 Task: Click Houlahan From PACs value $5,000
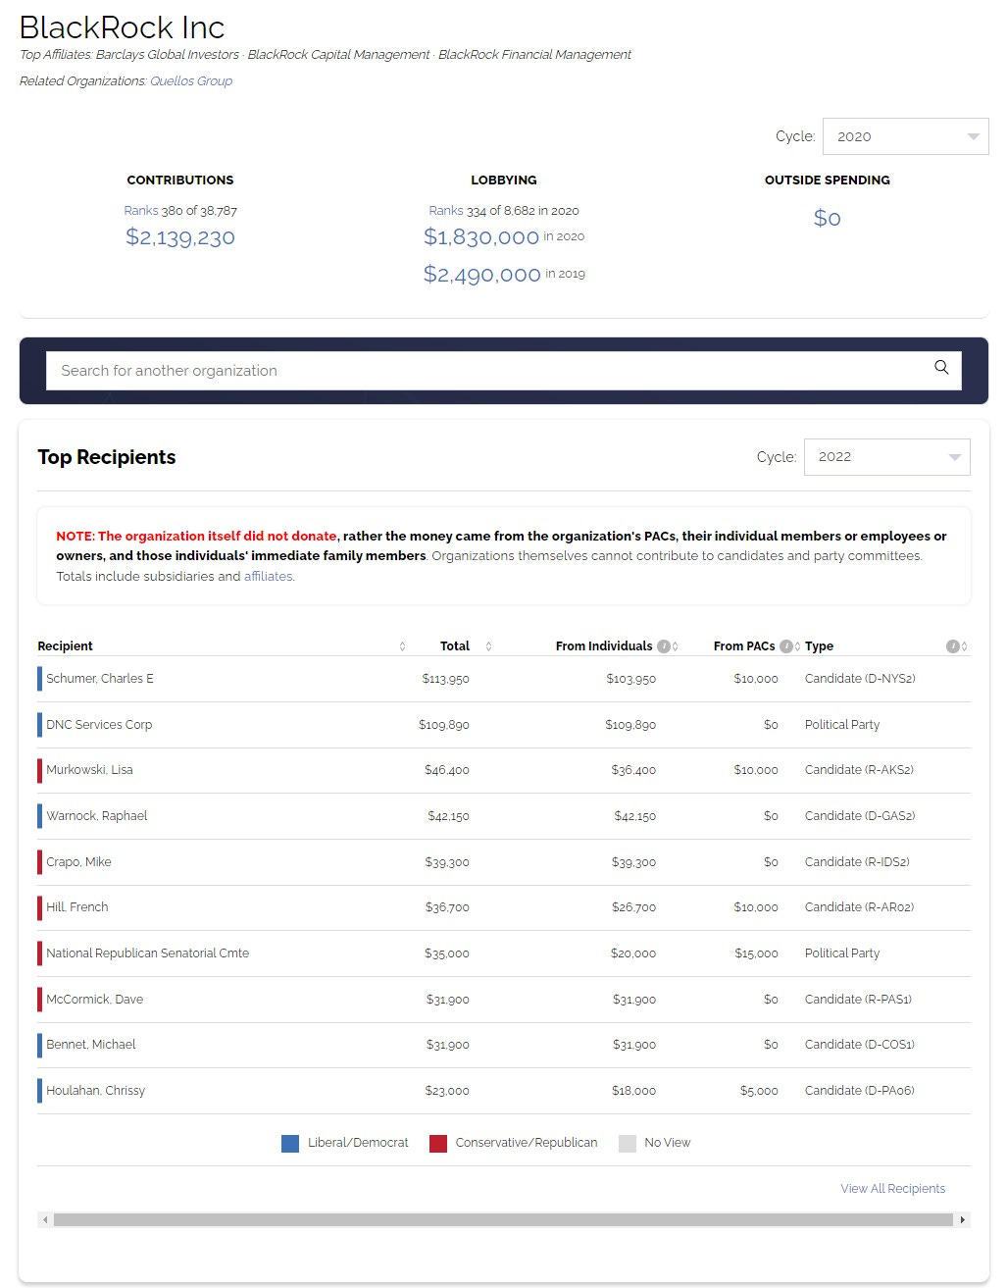[x=759, y=1091]
